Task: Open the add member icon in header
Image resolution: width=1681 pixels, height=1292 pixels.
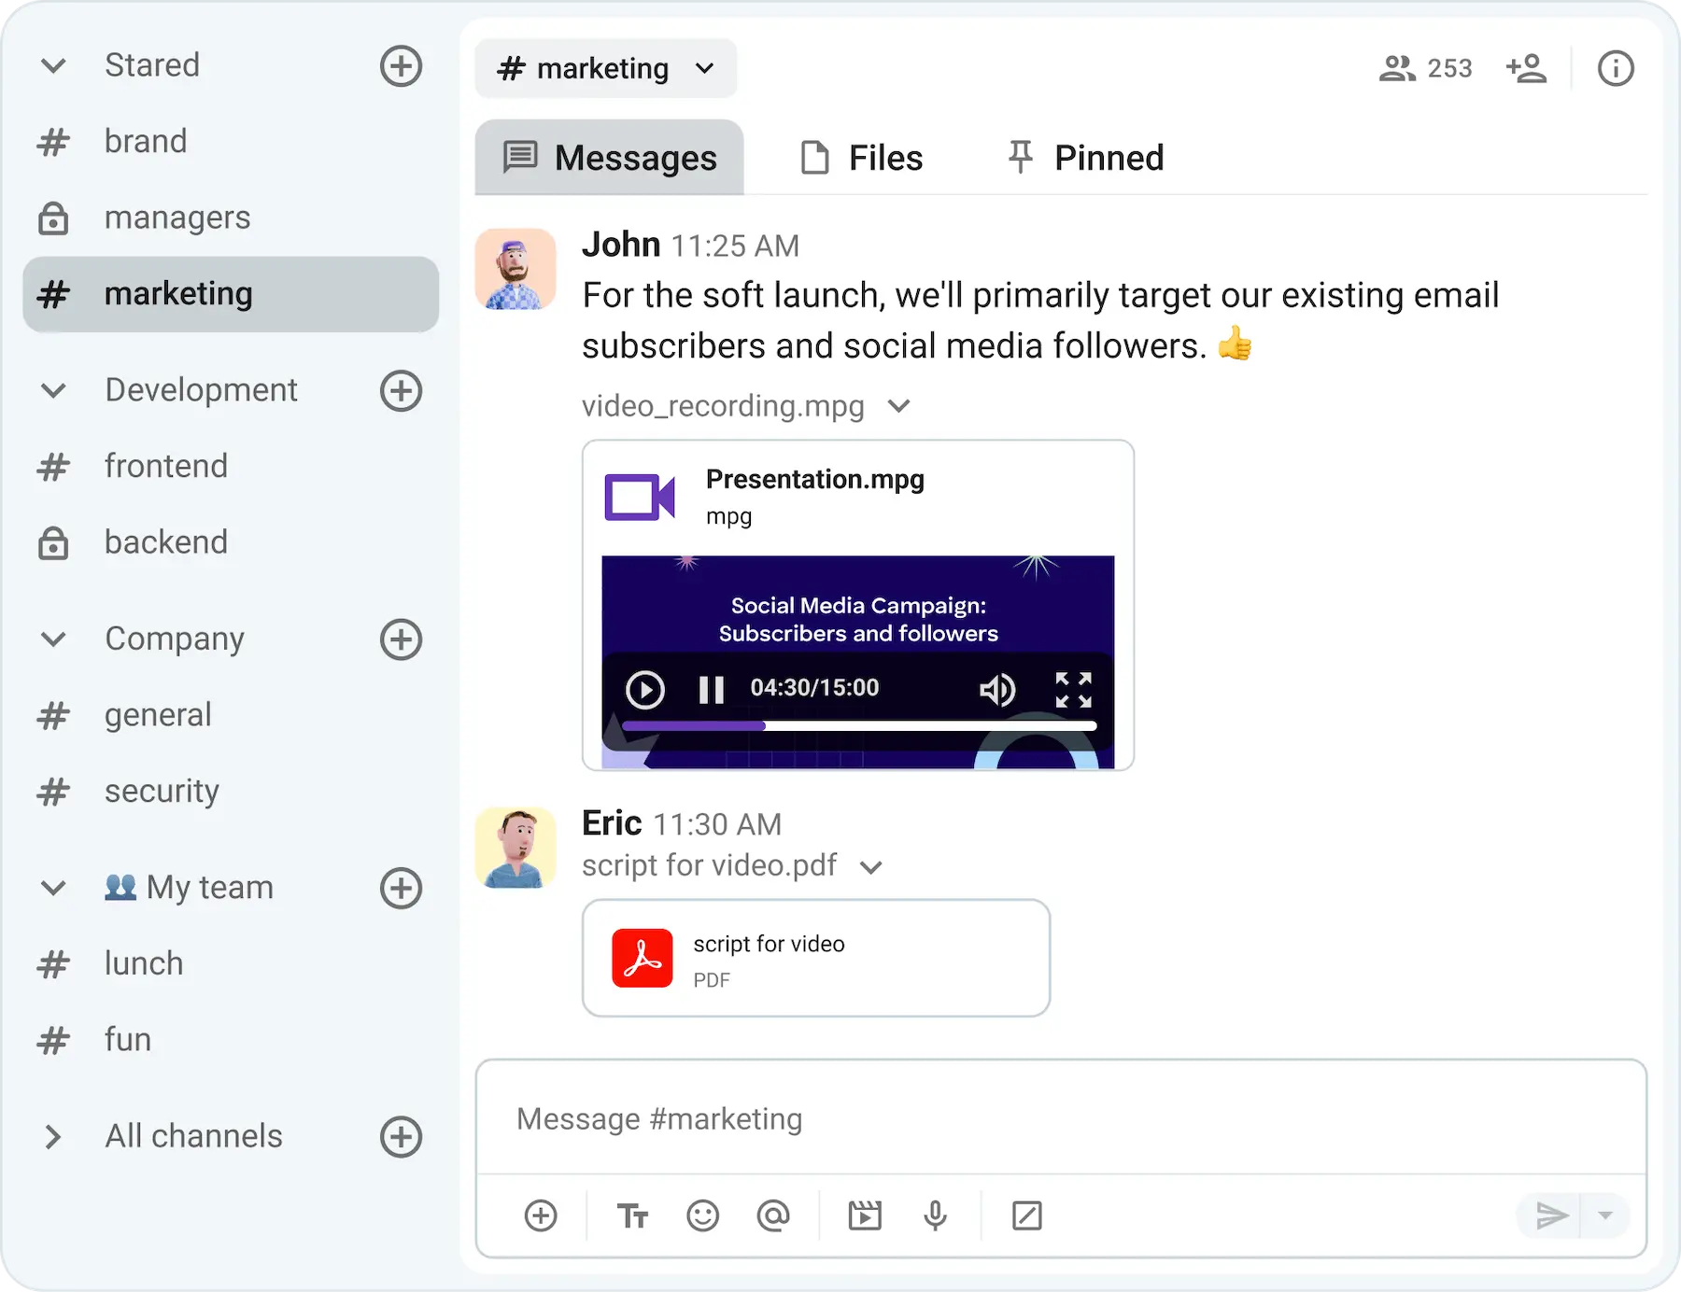Action: click(x=1526, y=68)
